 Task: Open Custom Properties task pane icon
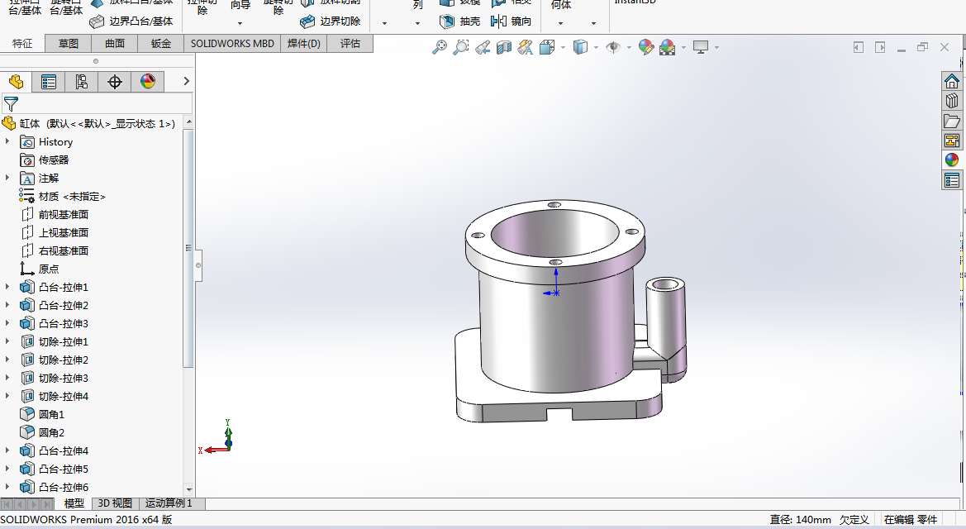click(x=952, y=180)
